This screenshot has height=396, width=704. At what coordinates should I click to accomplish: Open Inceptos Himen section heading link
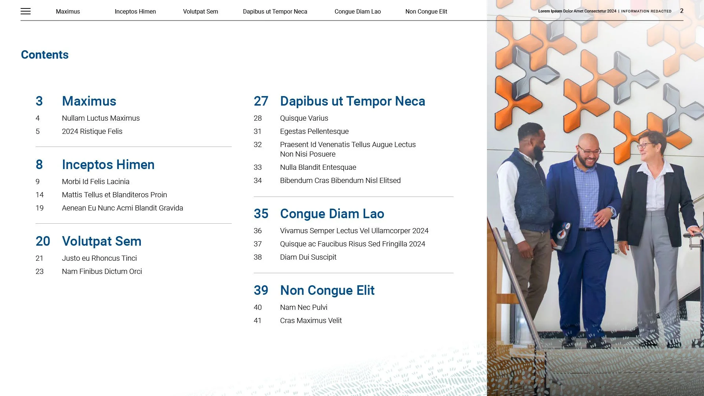(108, 165)
